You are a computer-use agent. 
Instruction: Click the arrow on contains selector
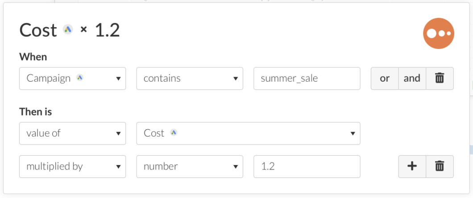point(235,78)
